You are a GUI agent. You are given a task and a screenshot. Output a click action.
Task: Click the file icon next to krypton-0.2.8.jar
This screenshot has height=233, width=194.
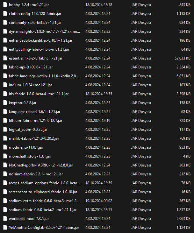(5, 103)
